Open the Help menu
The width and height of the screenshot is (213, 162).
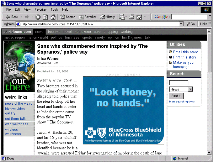point(65,9)
